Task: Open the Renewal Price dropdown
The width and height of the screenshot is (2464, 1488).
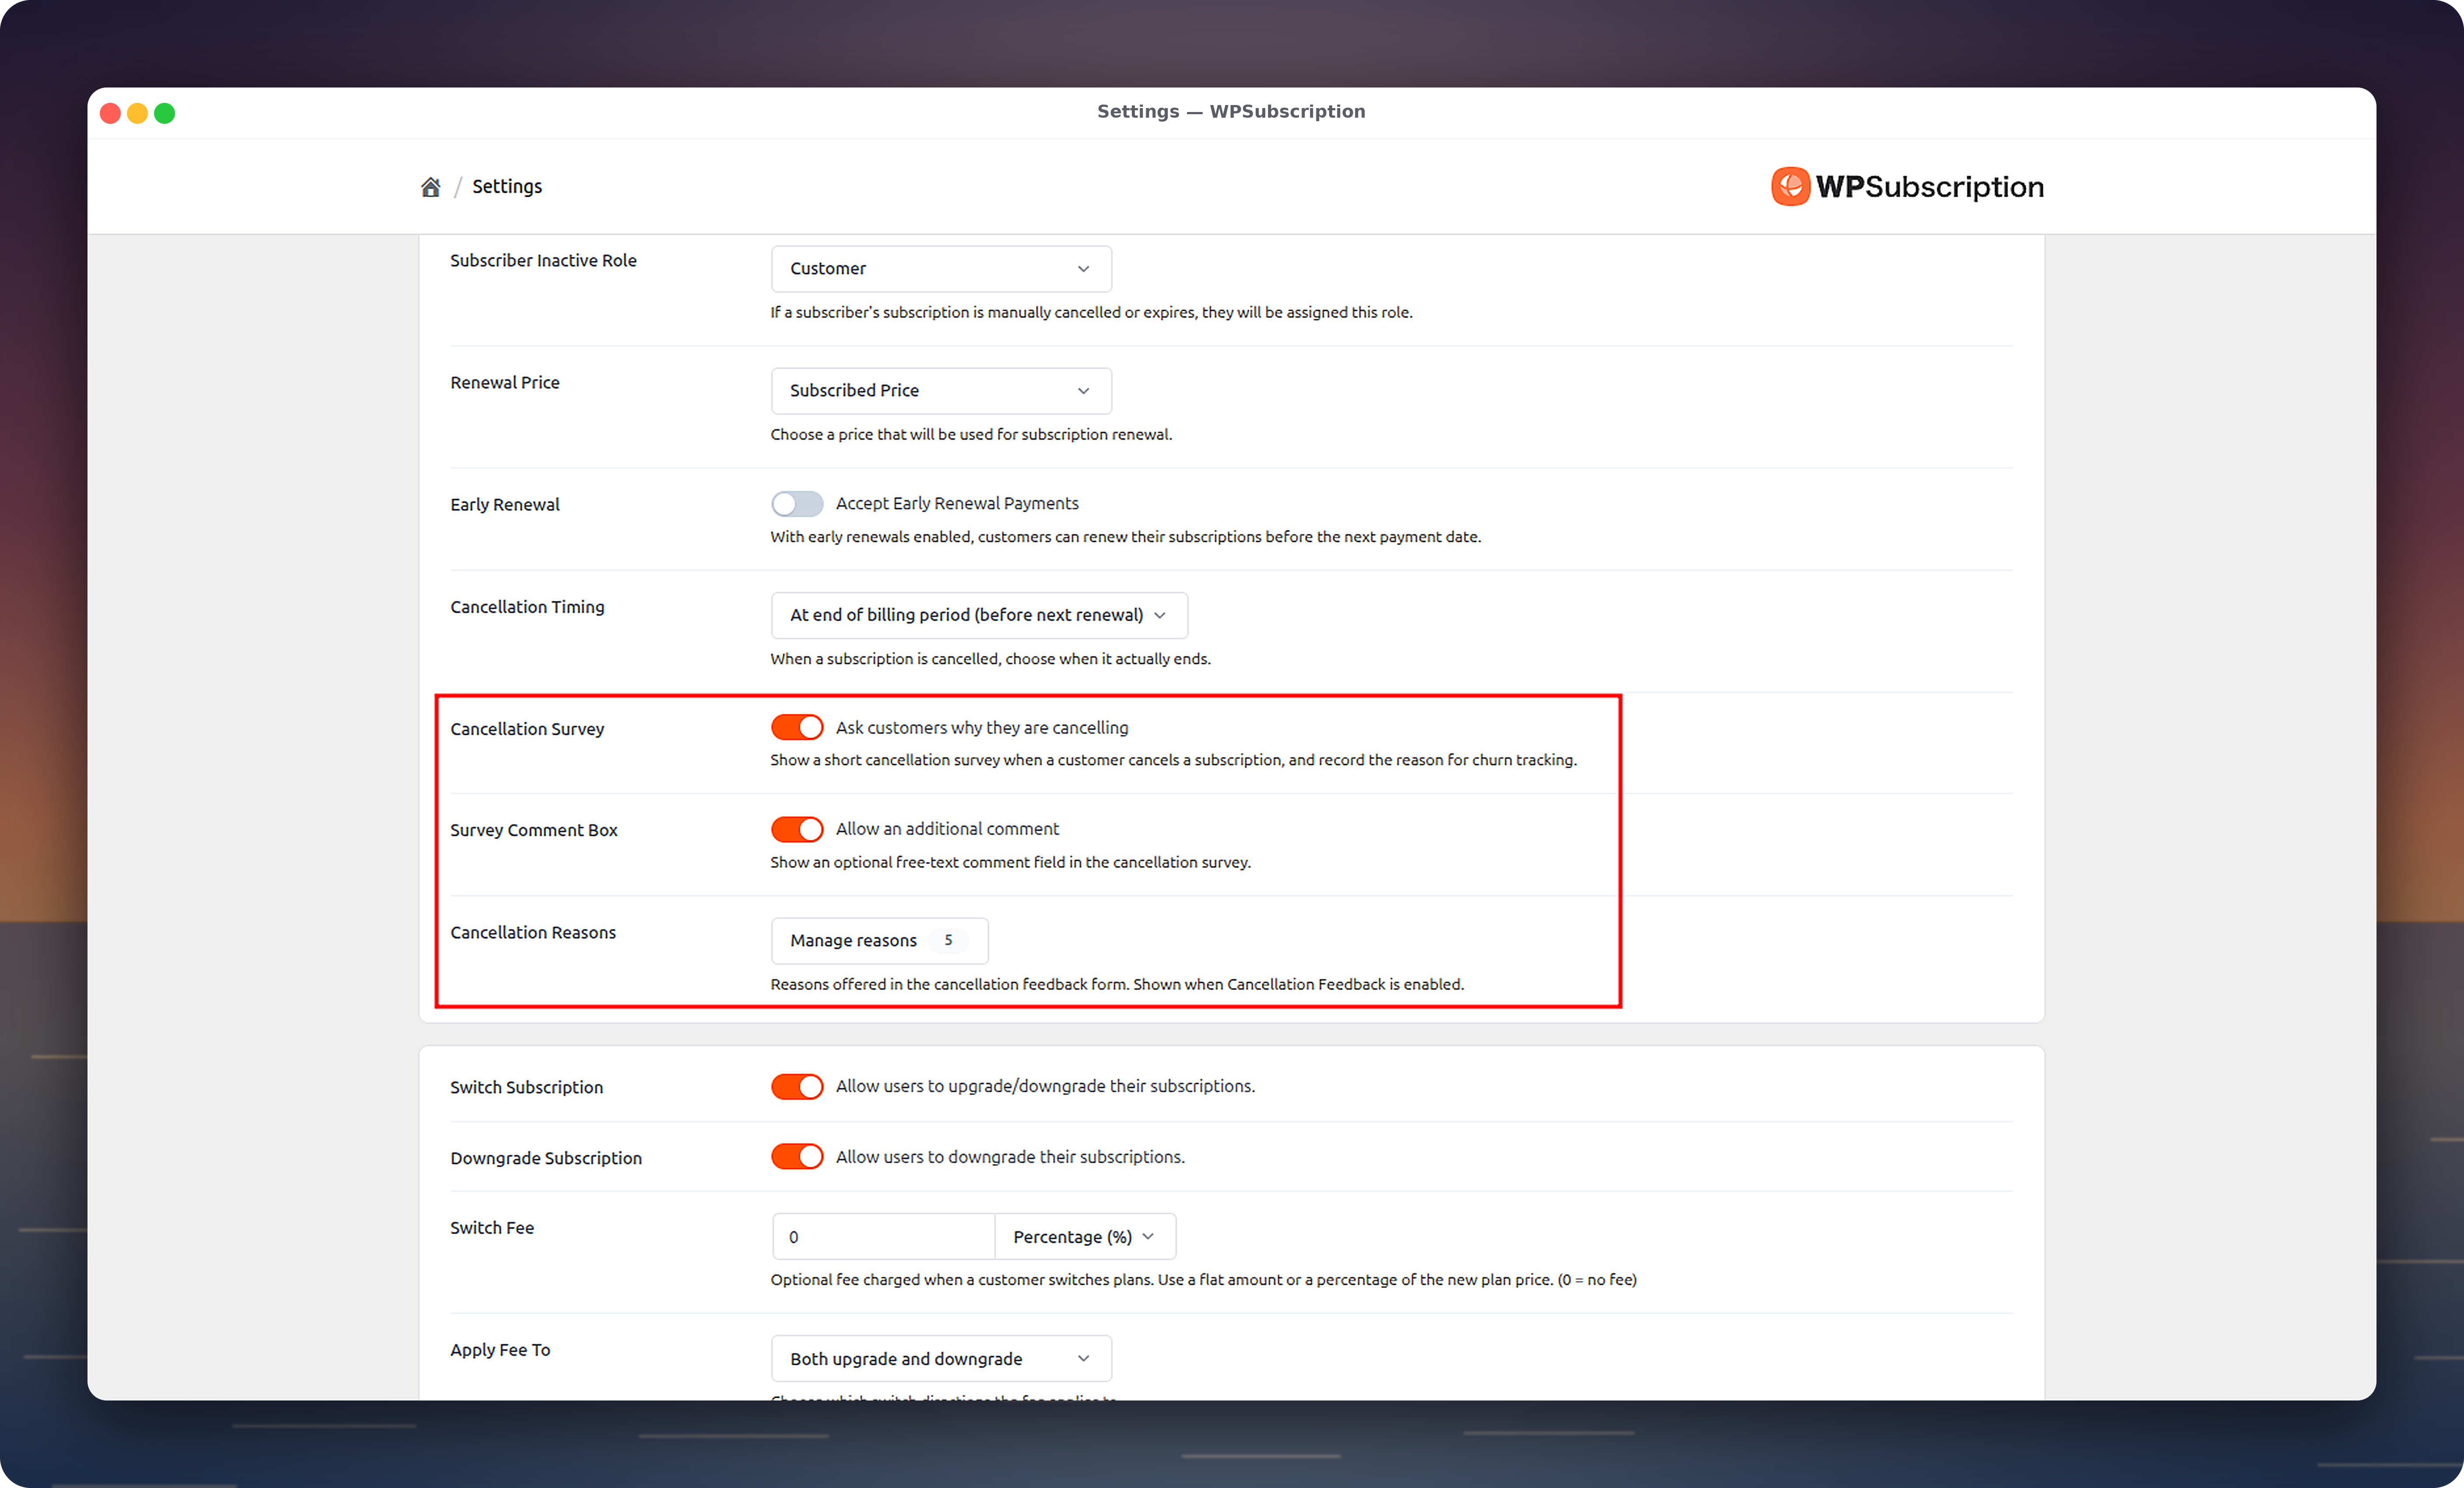Action: [x=941, y=391]
